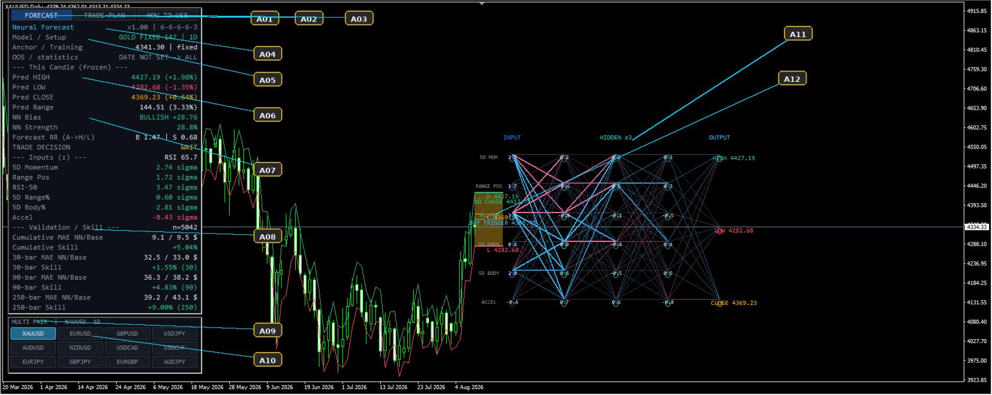Click the 'DATE NOT SET -> ALL' statistics value
Image resolution: width=992 pixels, height=395 pixels.
[x=158, y=57]
